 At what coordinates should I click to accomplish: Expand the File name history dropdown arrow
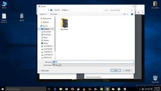click(133, 62)
